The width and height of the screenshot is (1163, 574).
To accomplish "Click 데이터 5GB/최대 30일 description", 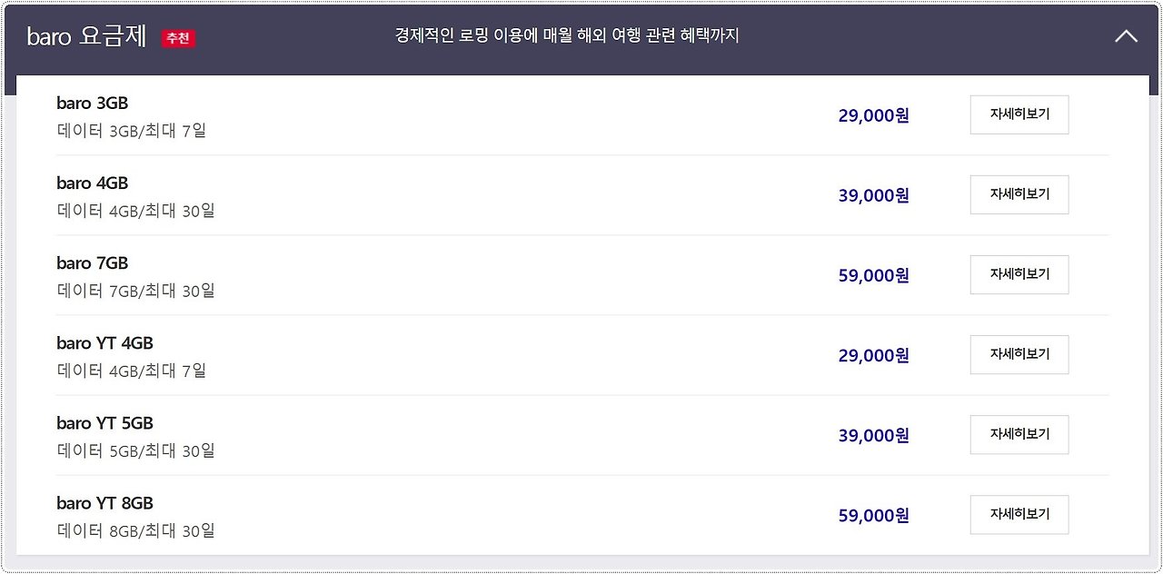I will point(136,450).
